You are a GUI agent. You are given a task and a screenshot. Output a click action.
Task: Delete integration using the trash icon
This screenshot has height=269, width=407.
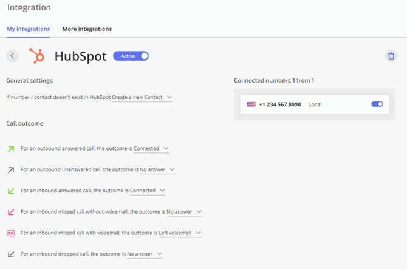391,56
